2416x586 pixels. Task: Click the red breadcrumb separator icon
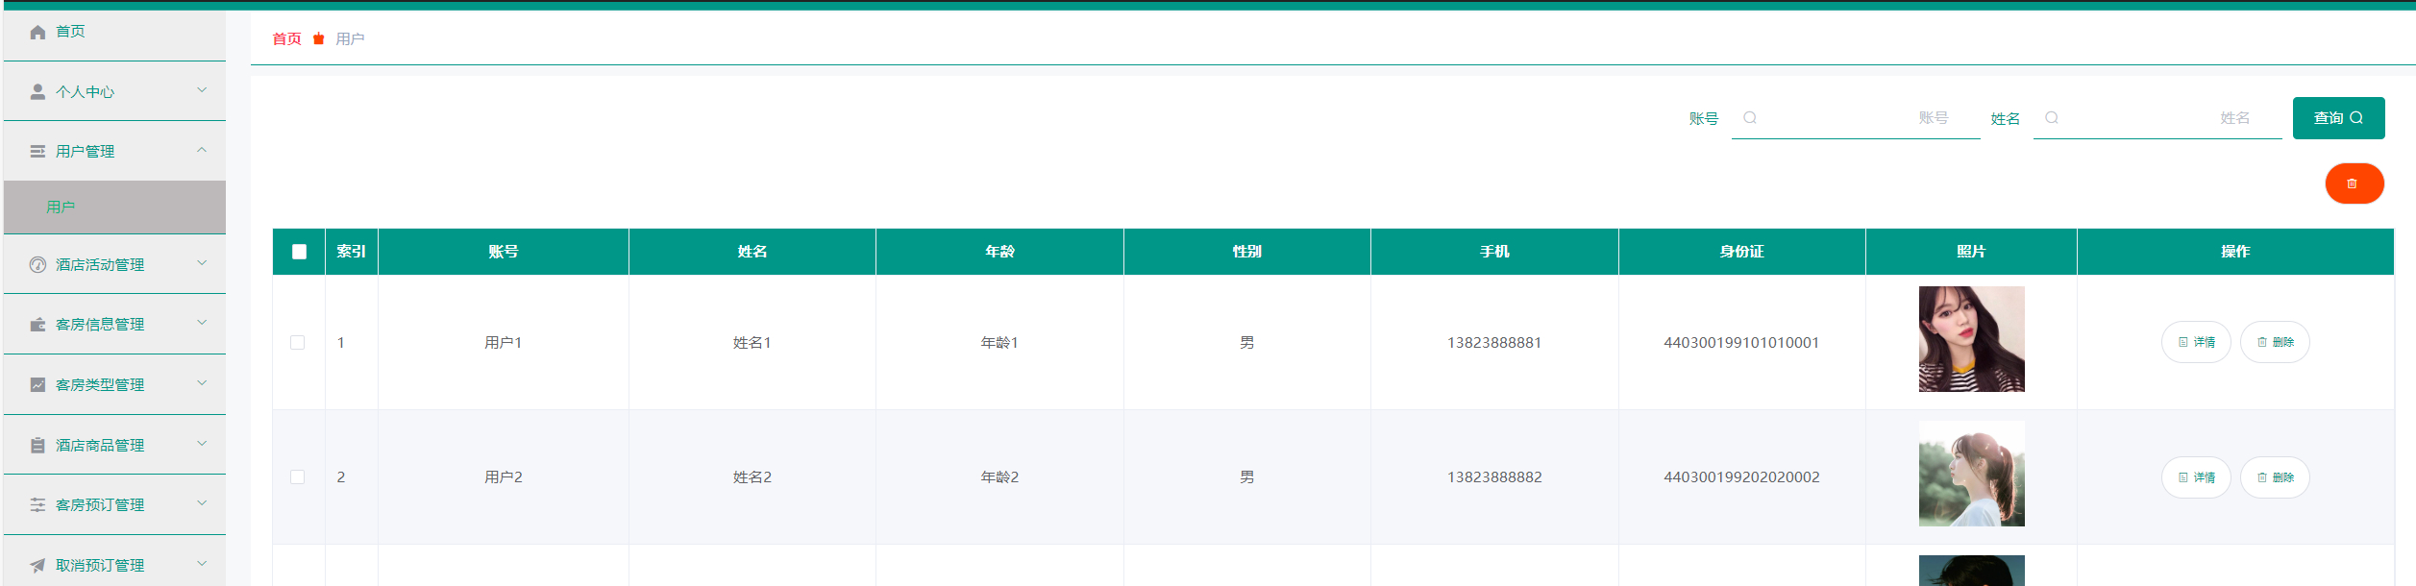click(x=319, y=38)
